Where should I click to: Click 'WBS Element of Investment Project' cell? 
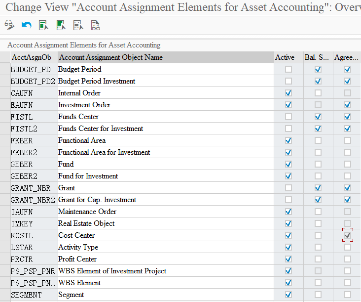pyautogui.click(x=166, y=271)
